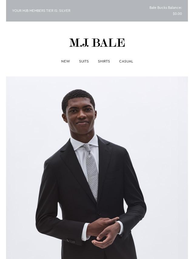Select the SUITS navigation item

84,61
